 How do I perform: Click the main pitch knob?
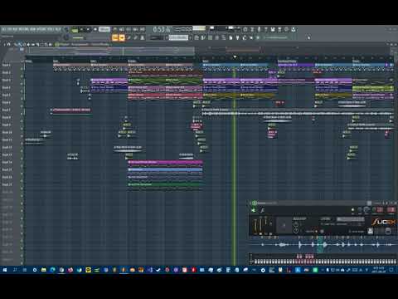click(66, 37)
